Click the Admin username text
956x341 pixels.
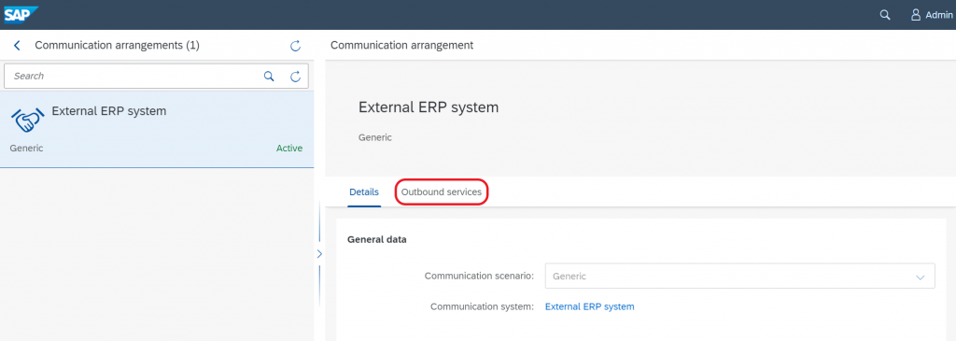tap(939, 15)
